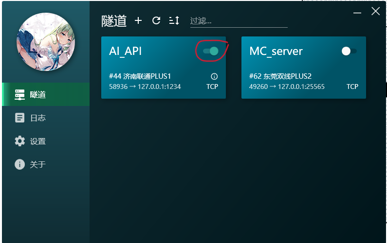Close the tunnel launcher window
This screenshot has width=387, height=243.
[x=376, y=11]
